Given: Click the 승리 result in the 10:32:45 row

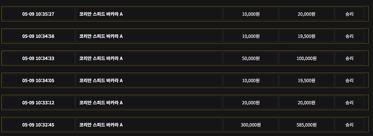Looking at the screenshot, I should point(349,124).
